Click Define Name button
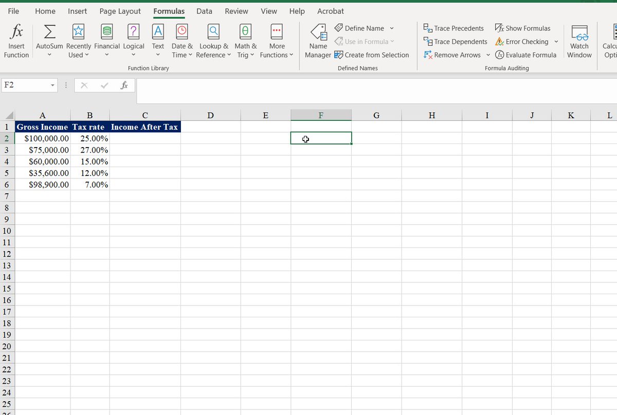The height and width of the screenshot is (415, 617). pos(359,28)
